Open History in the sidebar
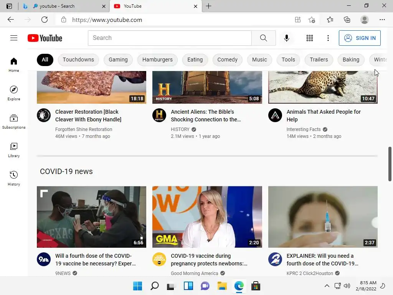393x295 pixels. [x=14, y=178]
